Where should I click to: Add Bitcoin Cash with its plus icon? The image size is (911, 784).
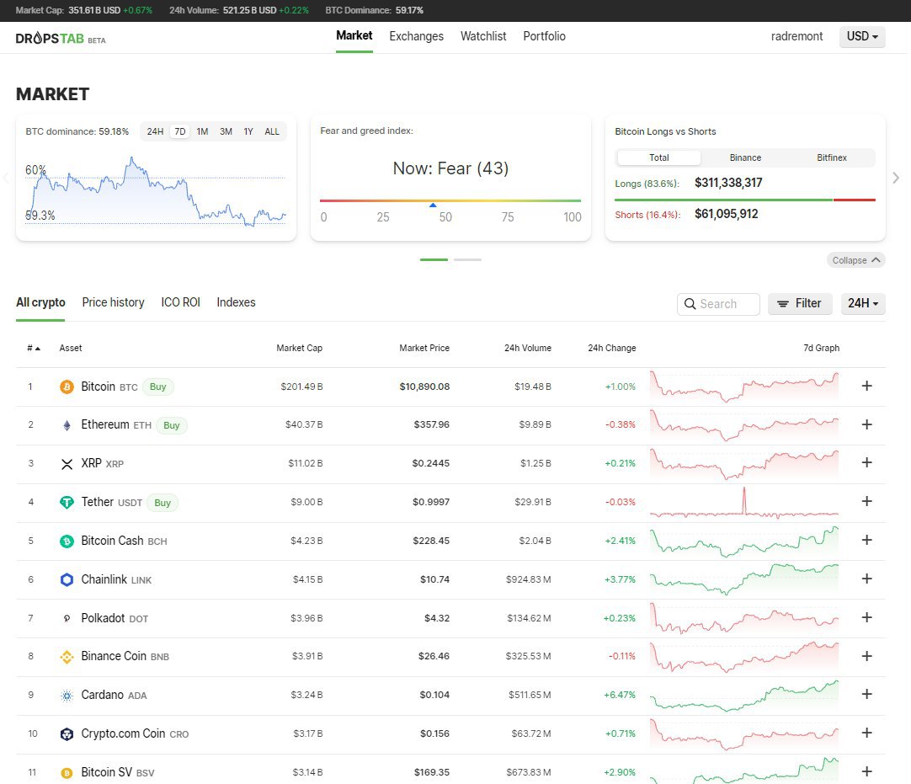[x=867, y=540]
